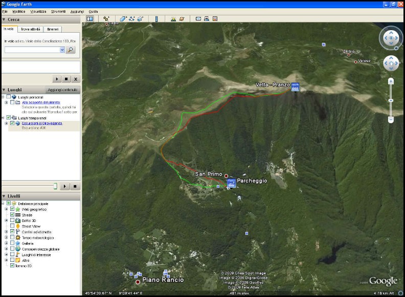Click the Edifici 3D layer icon
The image size is (405, 297).
[x=17, y=220]
